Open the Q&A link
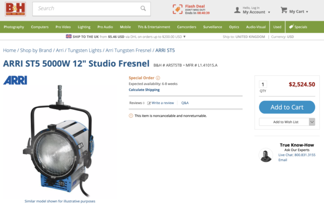 pos(185,103)
